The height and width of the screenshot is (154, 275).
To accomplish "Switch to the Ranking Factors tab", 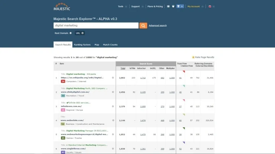I will click(82, 45).
